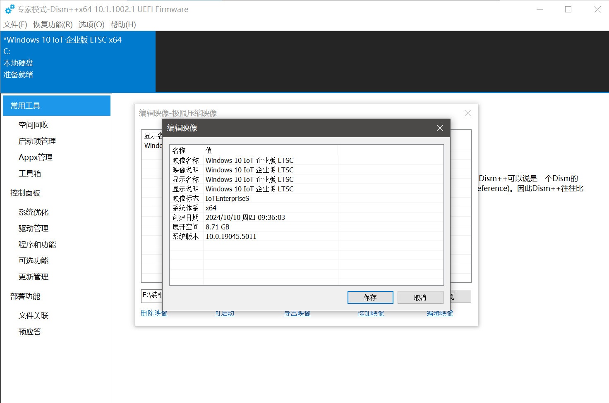Open 程序和功能 in the sidebar
The image size is (609, 403).
click(37, 244)
